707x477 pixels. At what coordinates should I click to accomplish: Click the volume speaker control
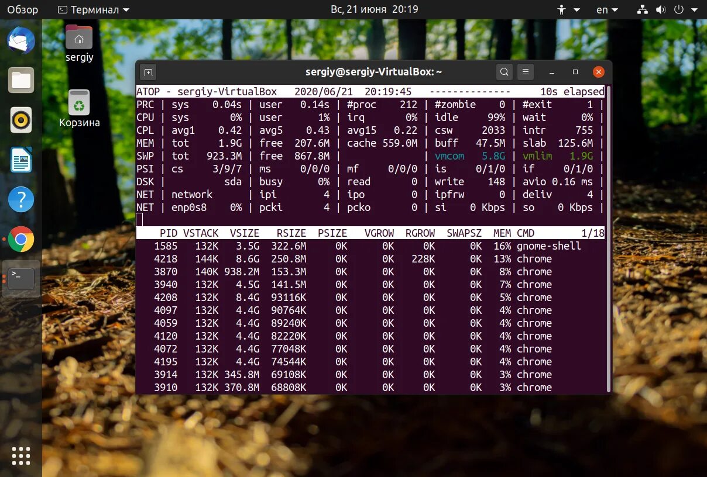click(661, 9)
